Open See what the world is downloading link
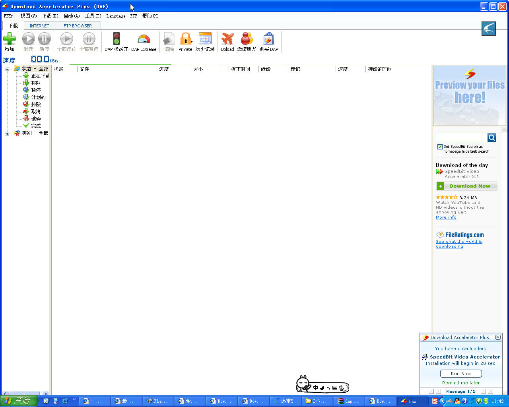Screen dimensions: 509x407 tap(459, 244)
